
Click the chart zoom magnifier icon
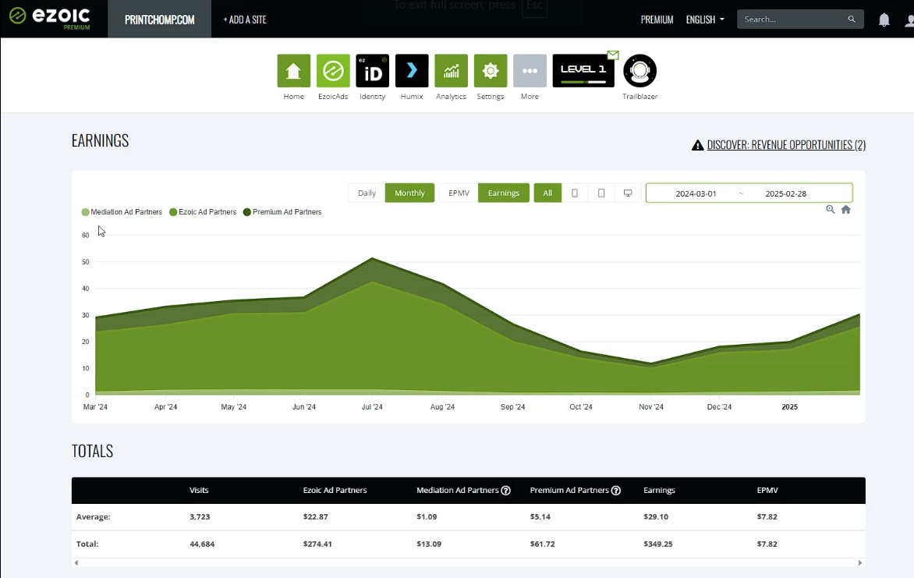(830, 209)
